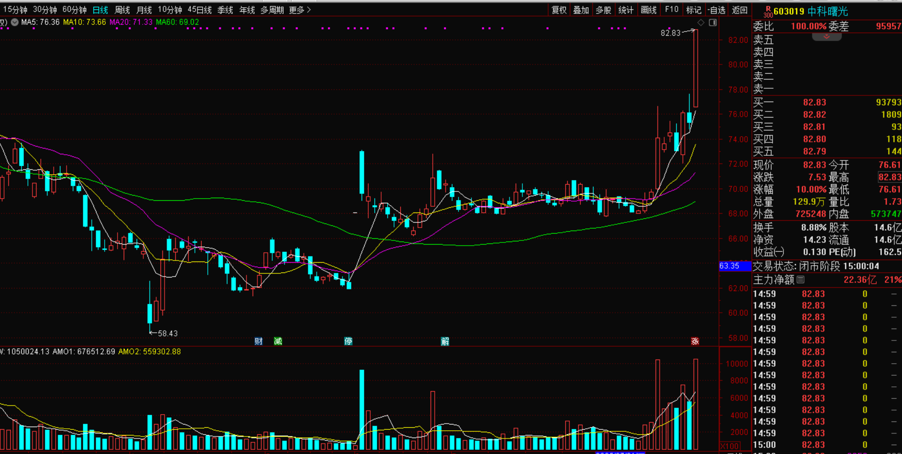The width and height of the screenshot is (902, 454).
Task: Click the 解 unlock event marker
Action: coord(445,341)
